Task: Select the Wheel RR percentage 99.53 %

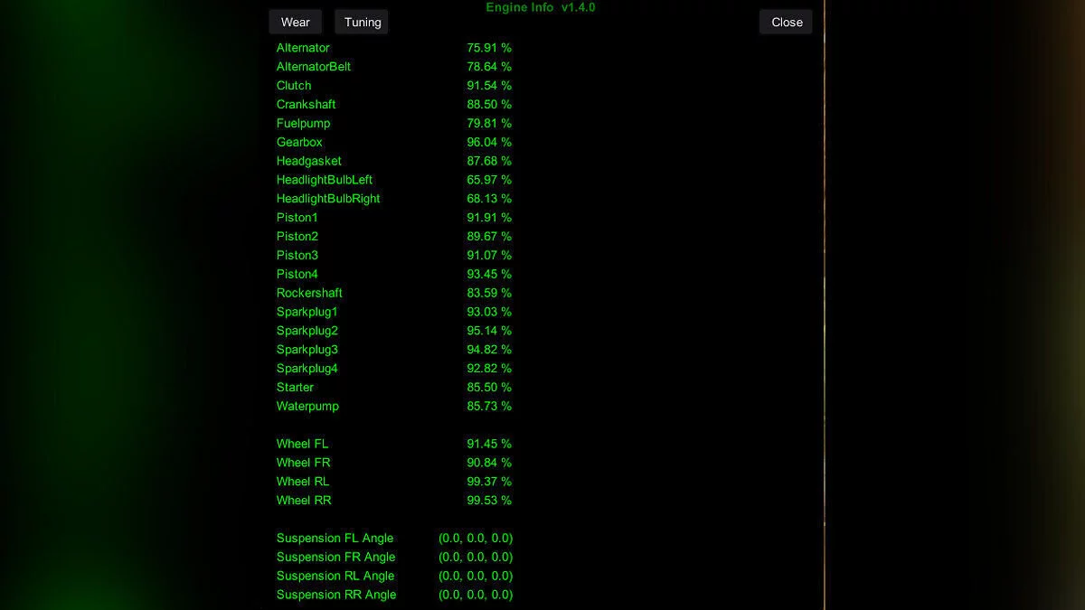Action: tap(488, 501)
